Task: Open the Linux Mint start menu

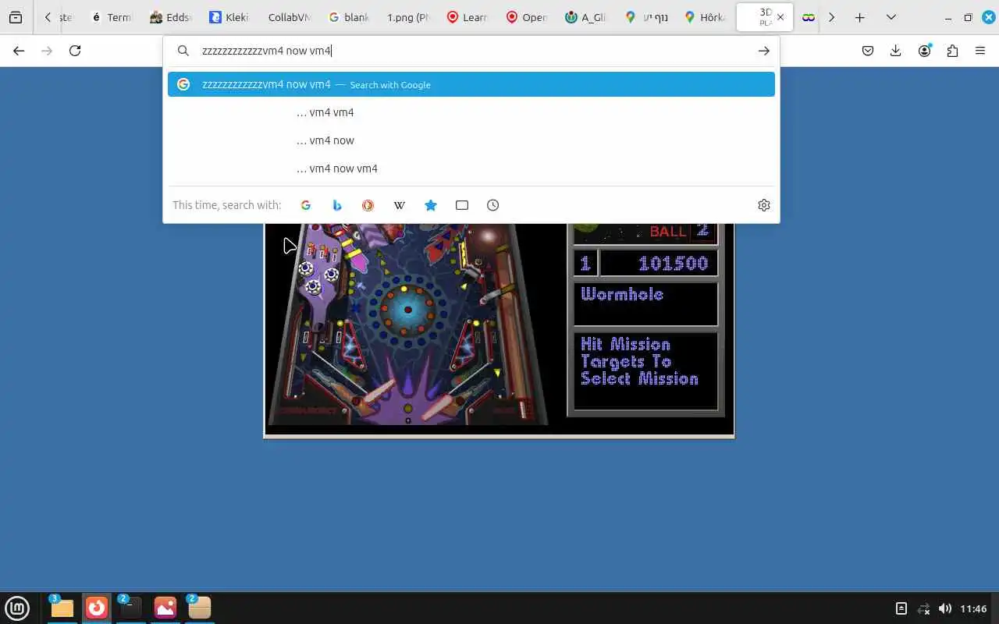Action: (17, 608)
